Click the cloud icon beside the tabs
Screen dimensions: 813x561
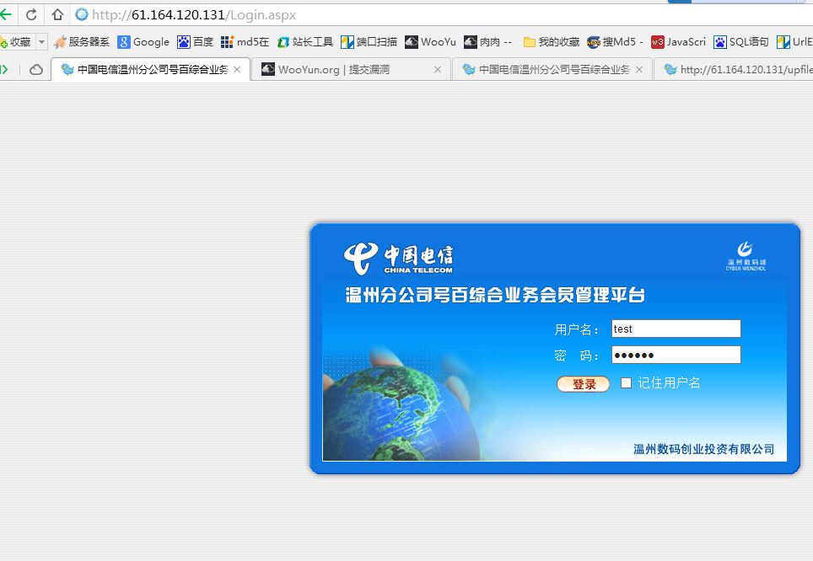[35, 69]
